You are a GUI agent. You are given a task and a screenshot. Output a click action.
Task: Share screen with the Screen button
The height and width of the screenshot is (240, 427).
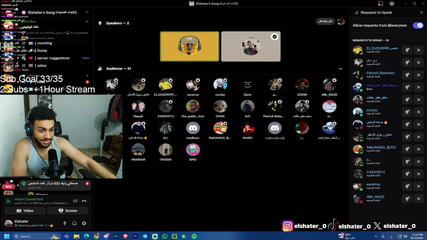tap(68, 211)
